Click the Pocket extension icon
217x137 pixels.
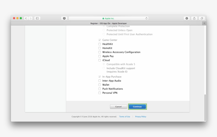[64, 18]
